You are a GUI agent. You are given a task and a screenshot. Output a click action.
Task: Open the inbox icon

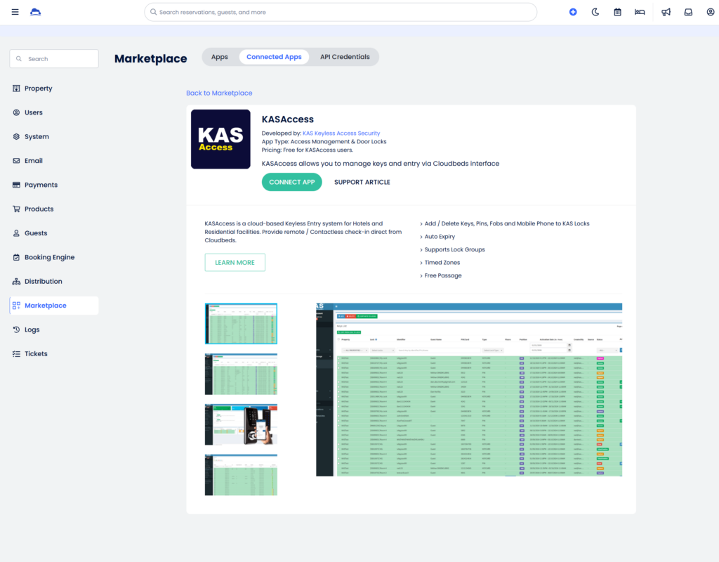688,12
